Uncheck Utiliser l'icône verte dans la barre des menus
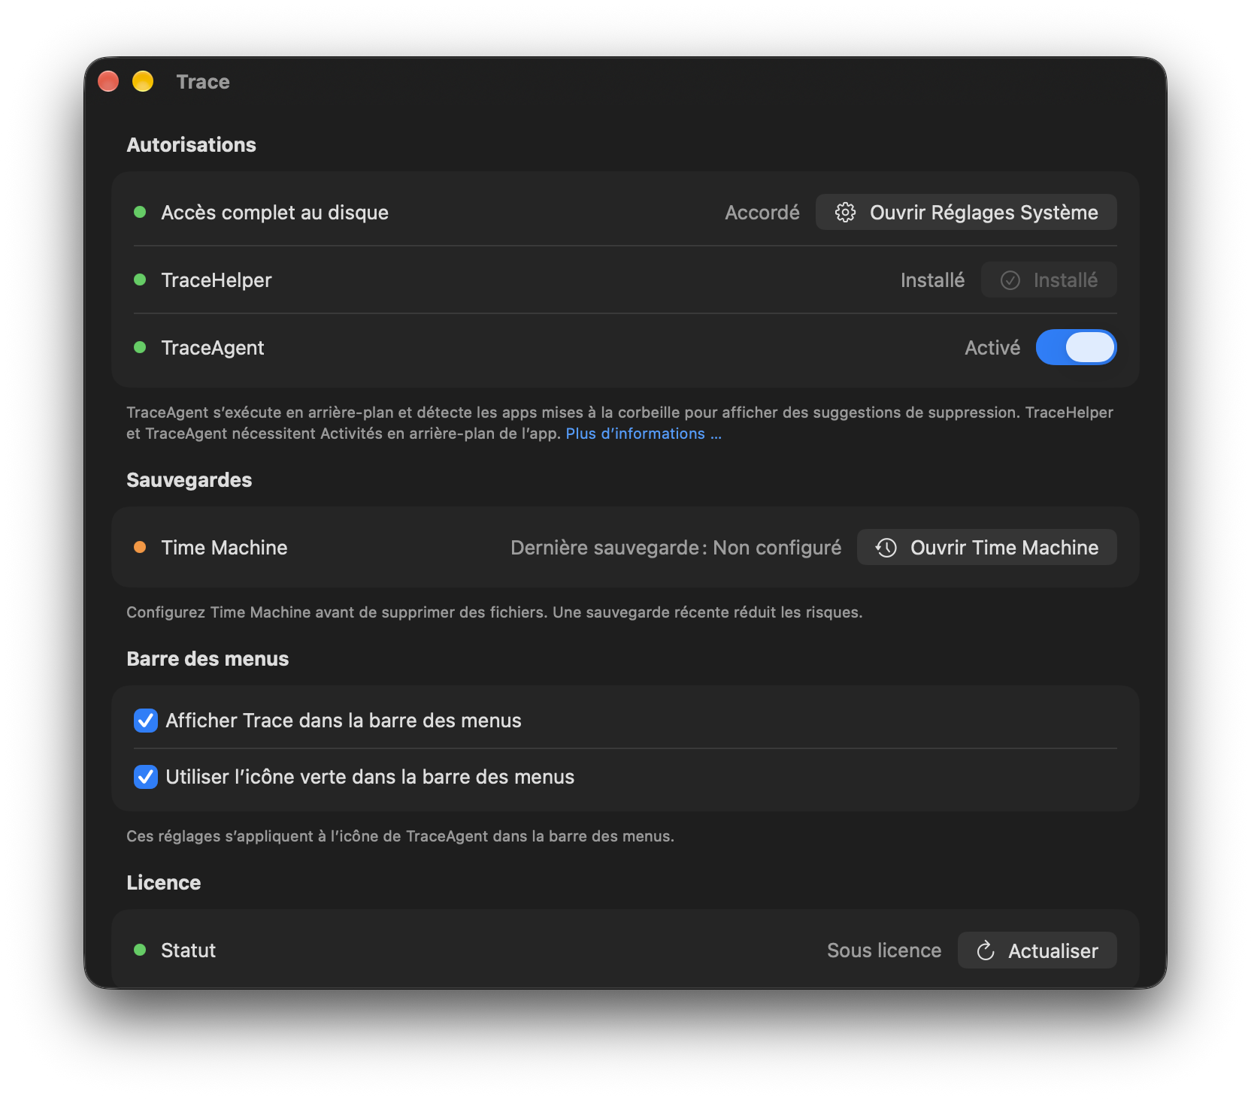Image resolution: width=1251 pixels, height=1100 pixels. 146,777
